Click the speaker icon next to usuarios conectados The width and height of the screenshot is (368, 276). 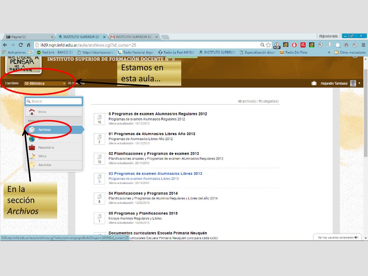(356, 238)
